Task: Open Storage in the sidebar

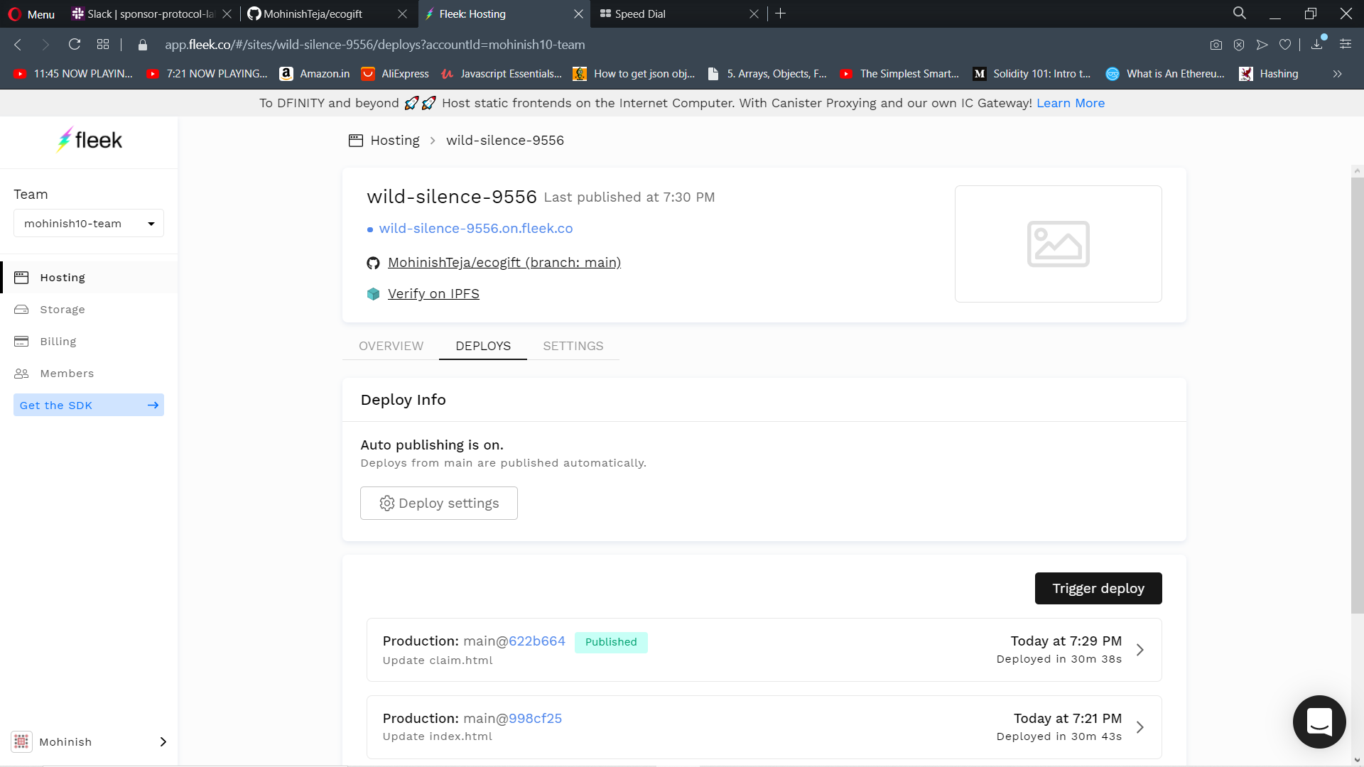Action: coord(63,310)
